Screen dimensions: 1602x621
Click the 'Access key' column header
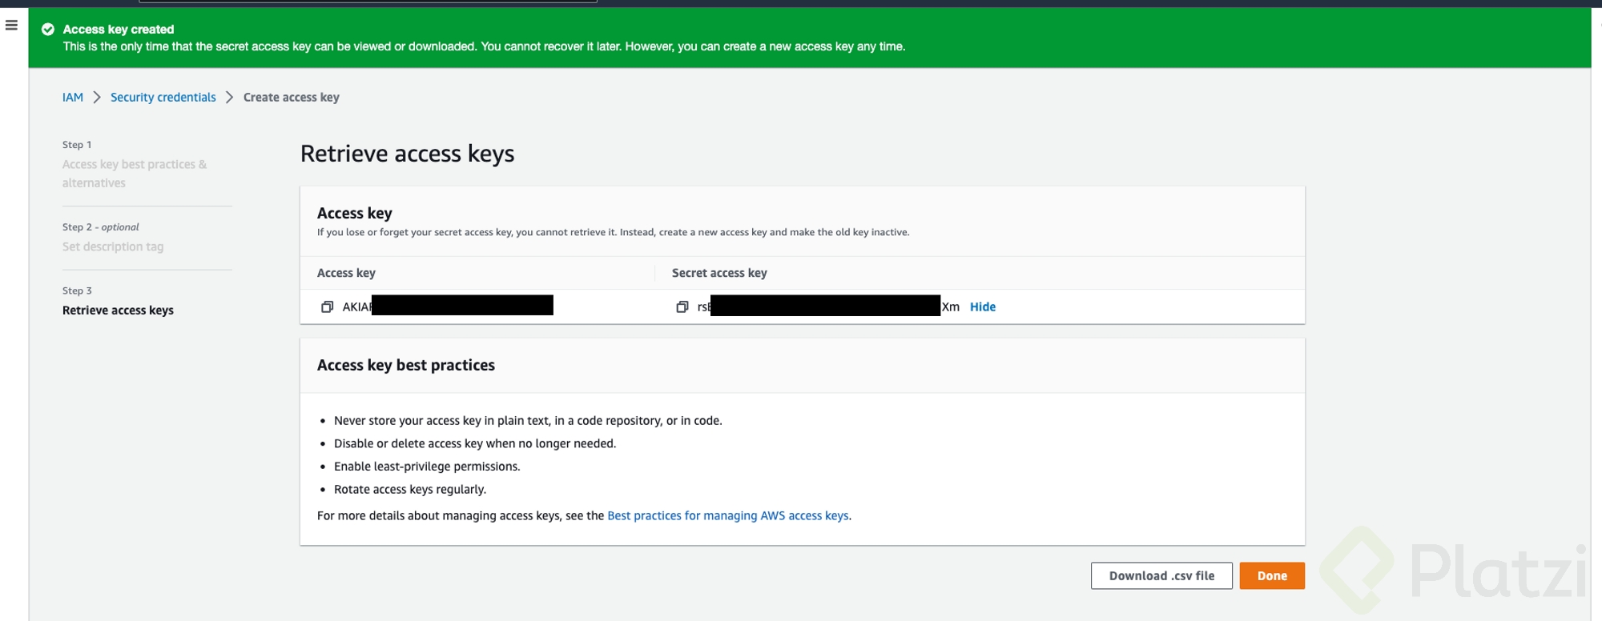(x=346, y=274)
